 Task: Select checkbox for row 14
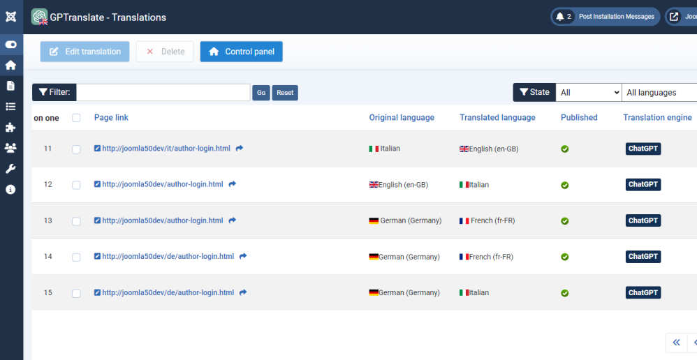[x=76, y=257]
